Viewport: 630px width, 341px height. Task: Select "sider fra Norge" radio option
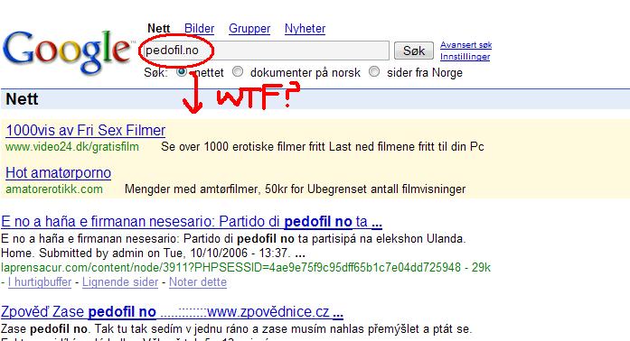pyautogui.click(x=374, y=71)
